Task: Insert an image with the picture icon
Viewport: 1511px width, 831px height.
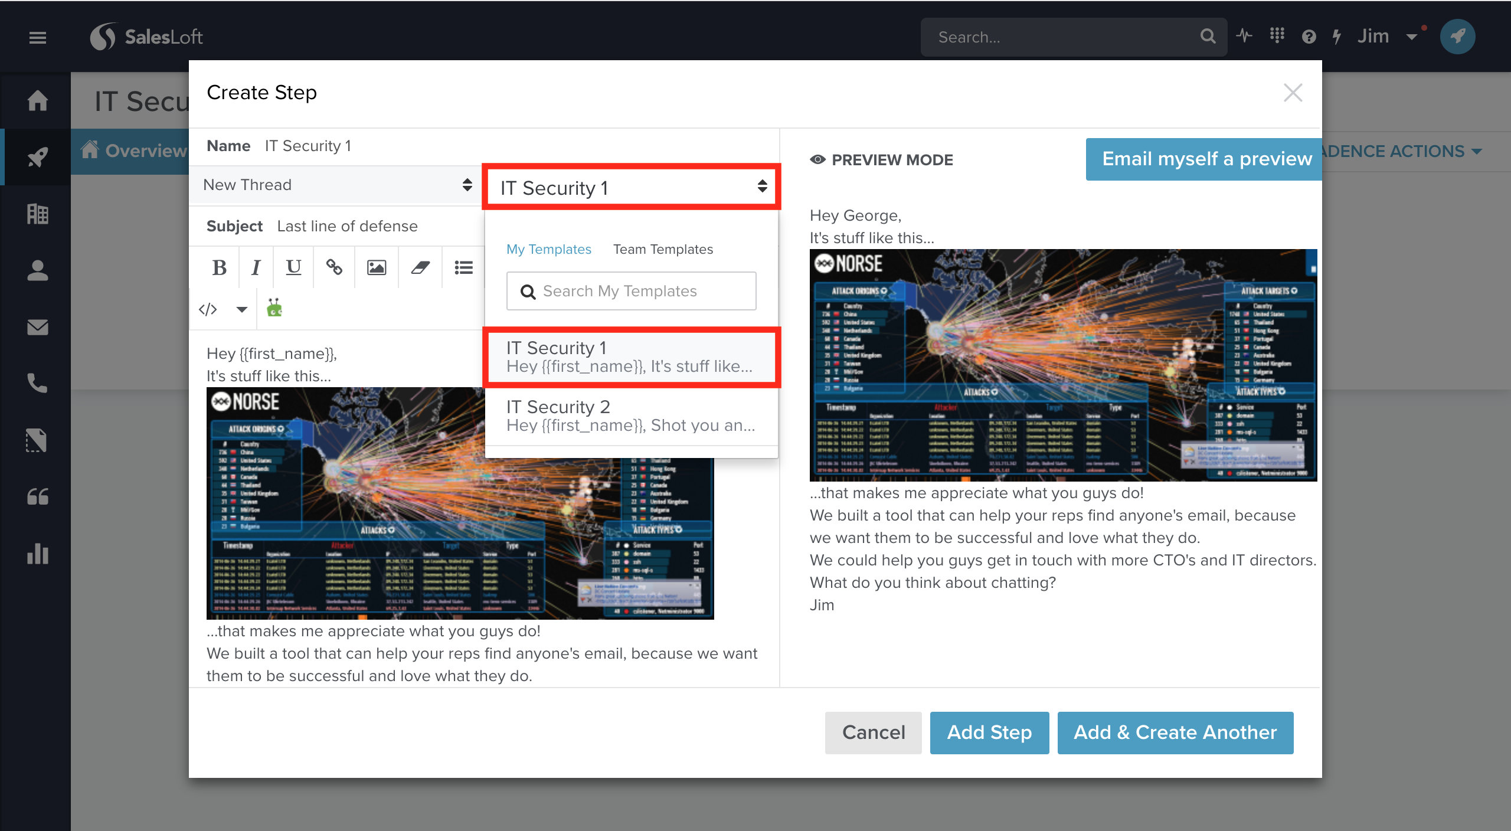Action: tap(377, 268)
